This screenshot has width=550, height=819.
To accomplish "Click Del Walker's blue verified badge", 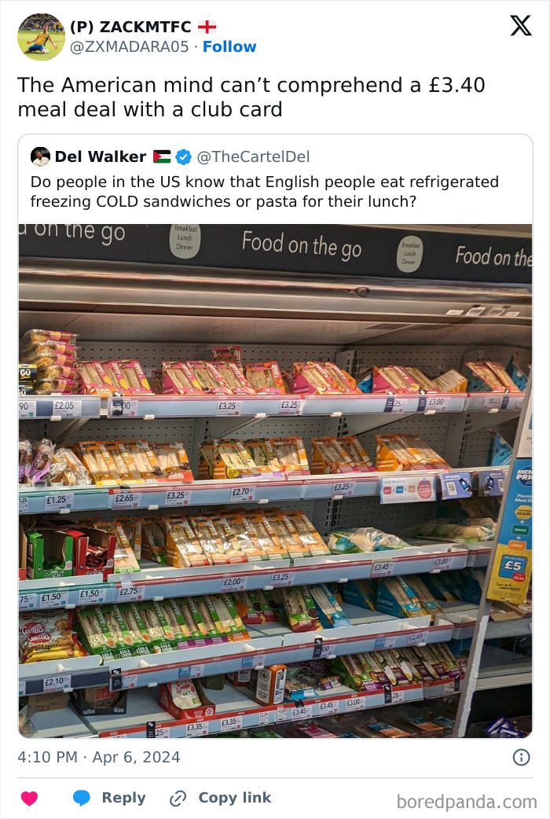I will click(183, 156).
